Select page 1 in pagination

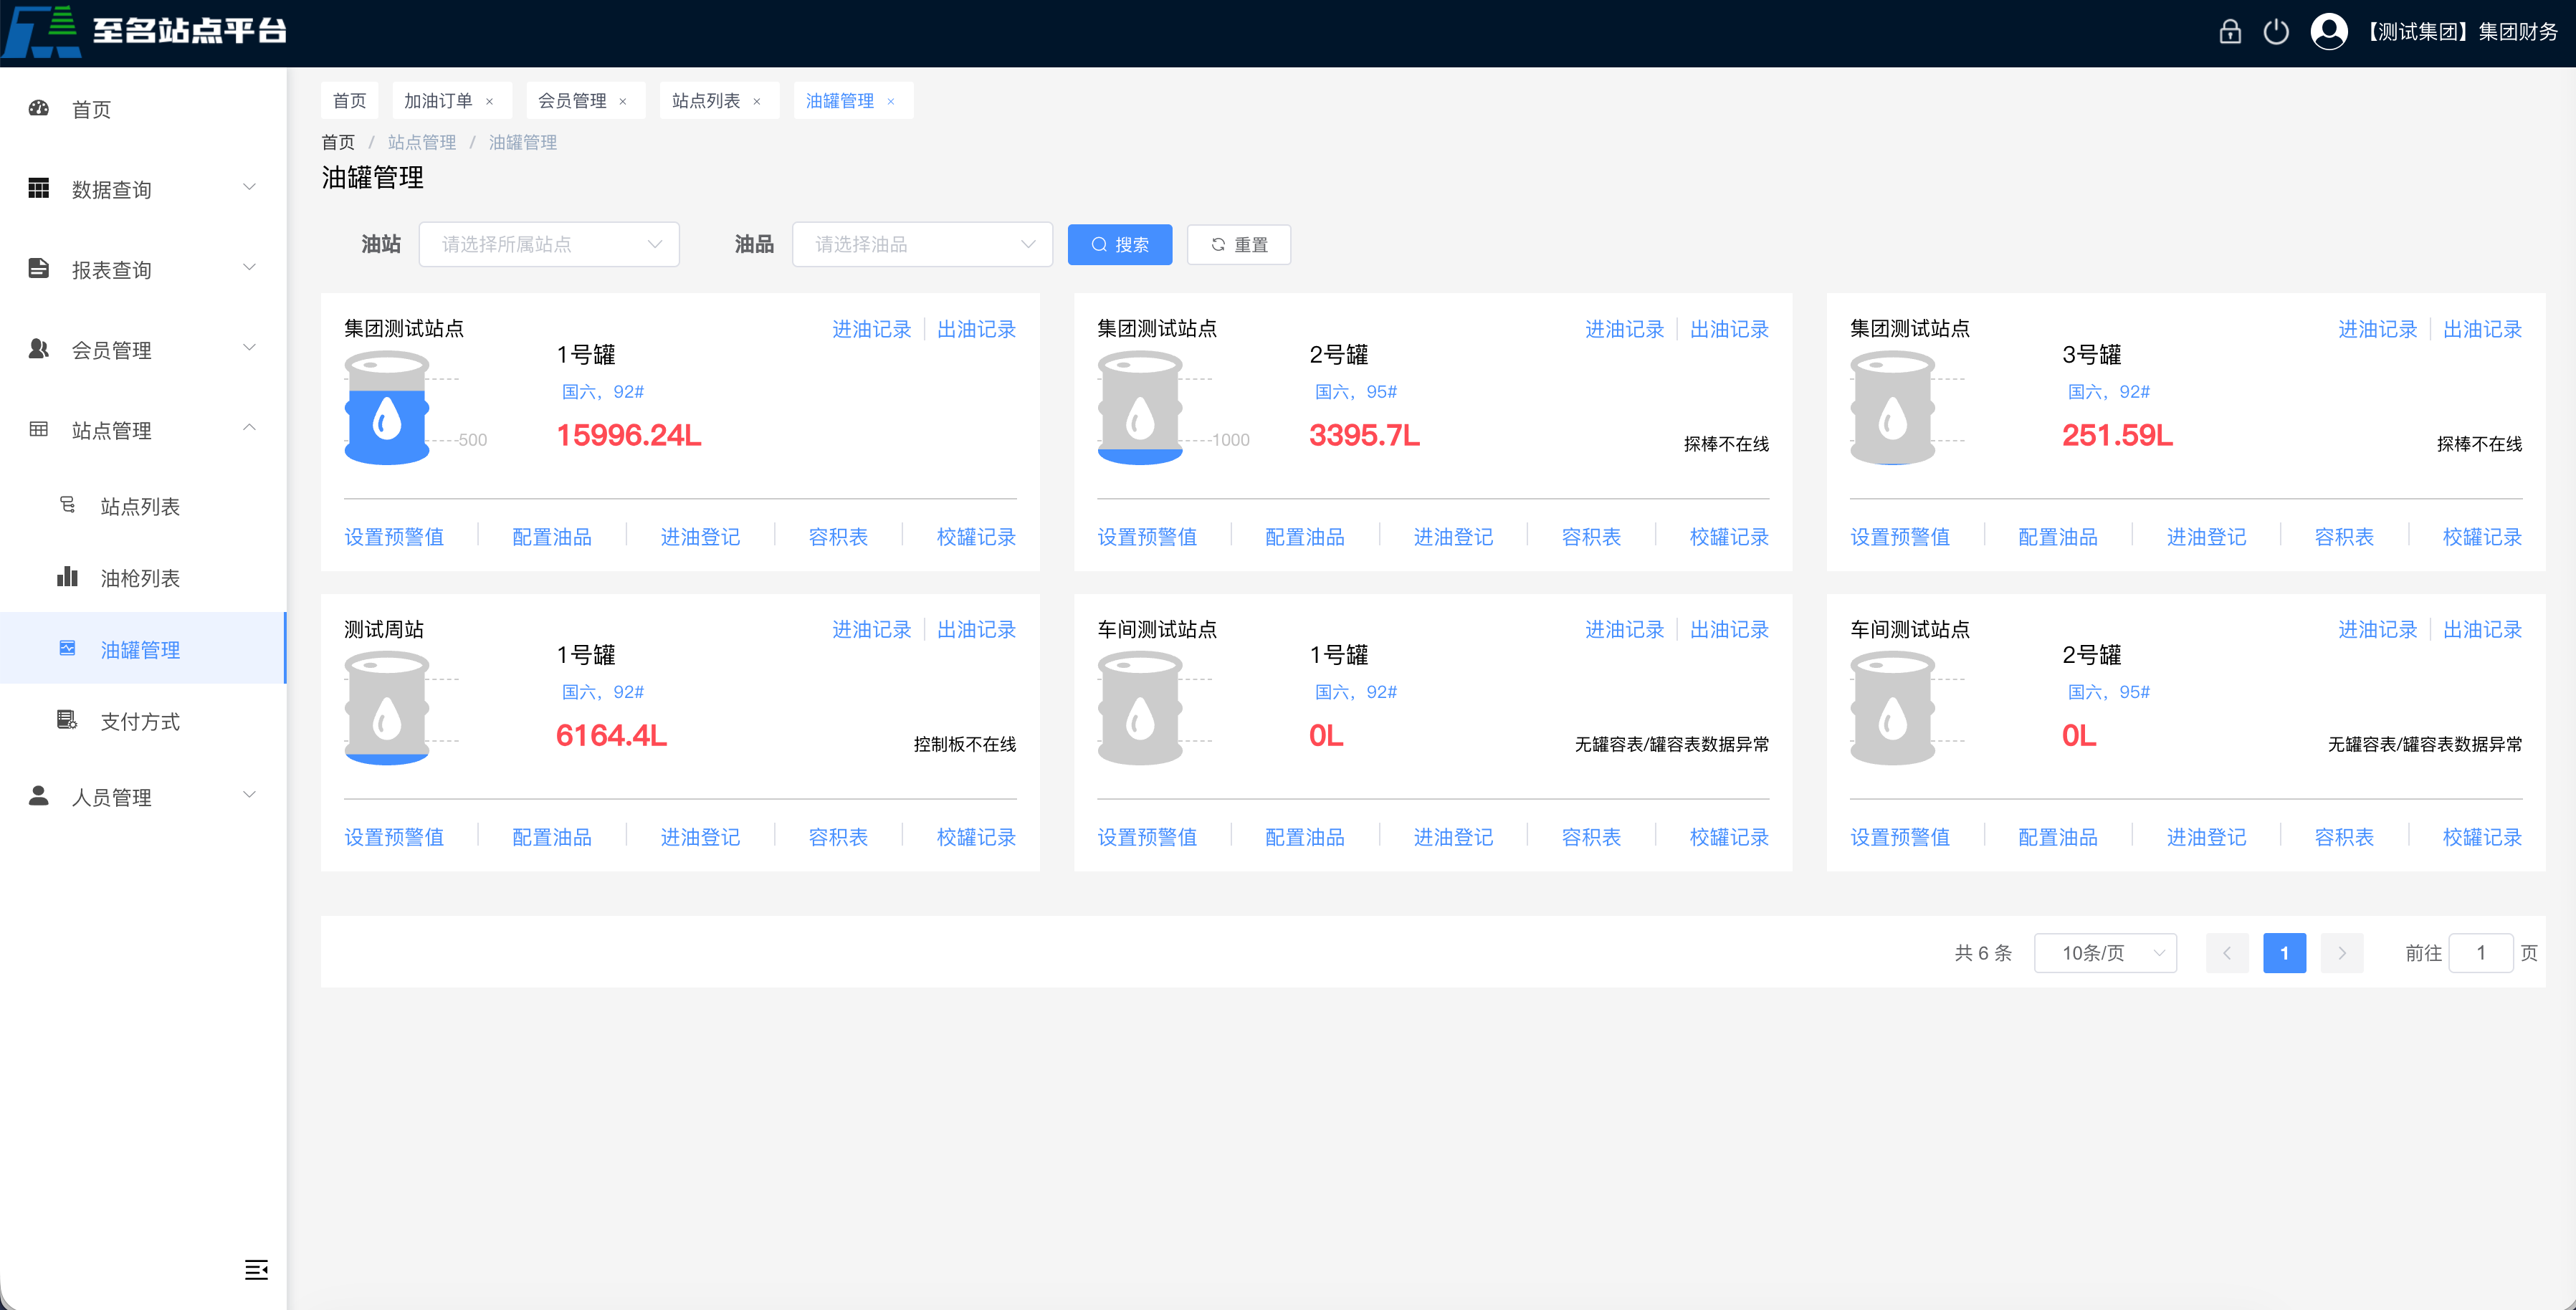coord(2284,953)
